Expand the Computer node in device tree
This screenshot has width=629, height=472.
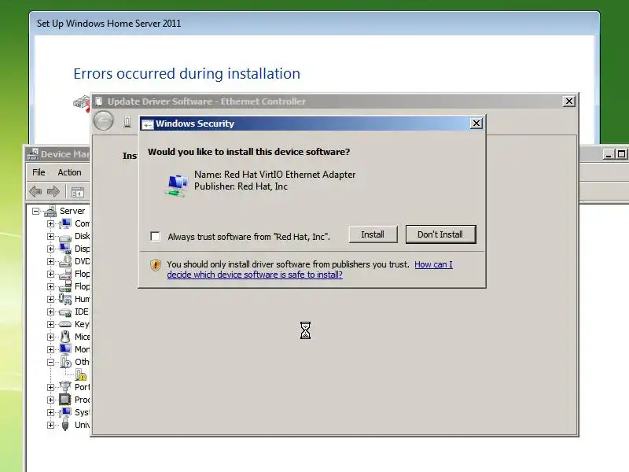[x=50, y=223]
